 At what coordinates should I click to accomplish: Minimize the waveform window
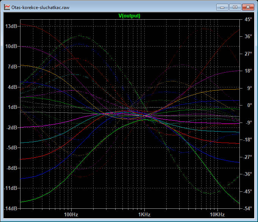tap(222, 7)
